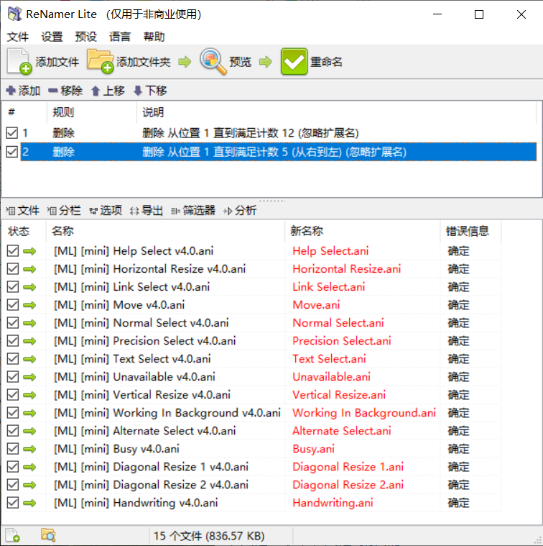The height and width of the screenshot is (546, 543).
Task: Click the status bar add-file icon
Action: click(x=13, y=535)
